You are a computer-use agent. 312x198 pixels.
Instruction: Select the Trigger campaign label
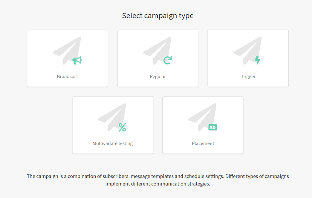pos(248,77)
